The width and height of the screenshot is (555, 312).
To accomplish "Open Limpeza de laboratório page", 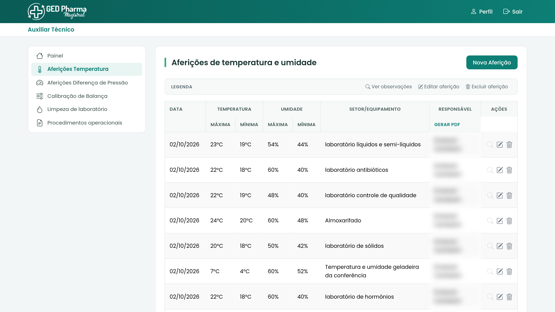I will [87, 109].
